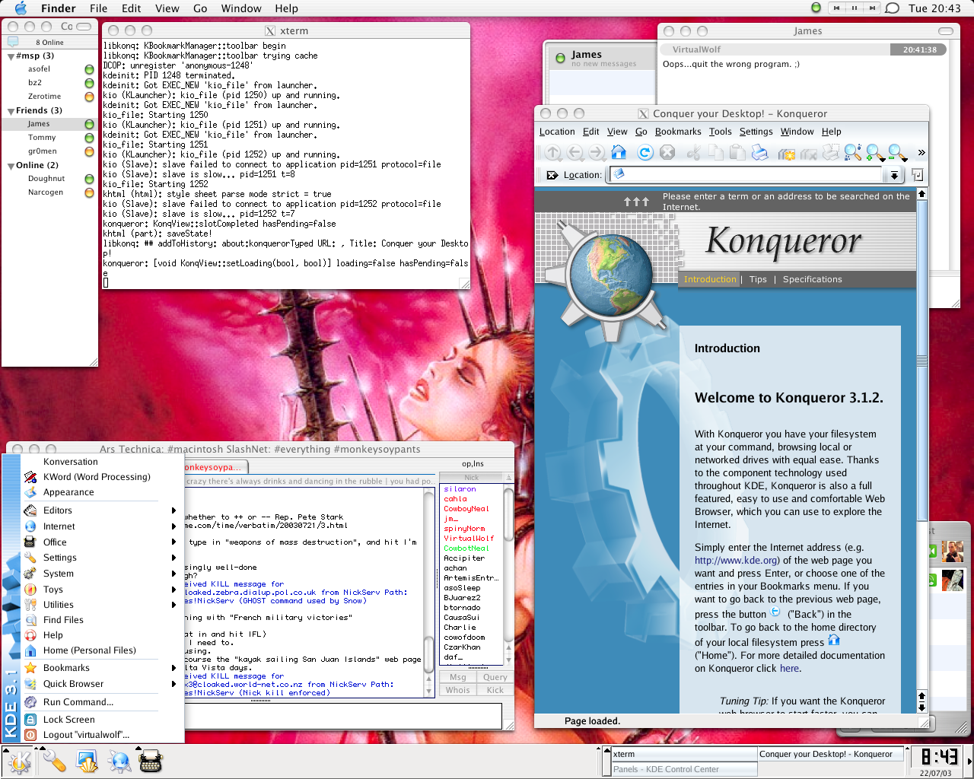Image resolution: width=974 pixels, height=779 pixels.
Task: Skip to next track in the menu bar
Action: click(x=871, y=8)
